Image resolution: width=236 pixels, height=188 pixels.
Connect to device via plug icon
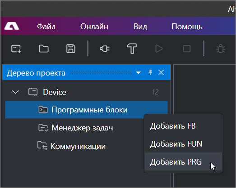(x=105, y=49)
